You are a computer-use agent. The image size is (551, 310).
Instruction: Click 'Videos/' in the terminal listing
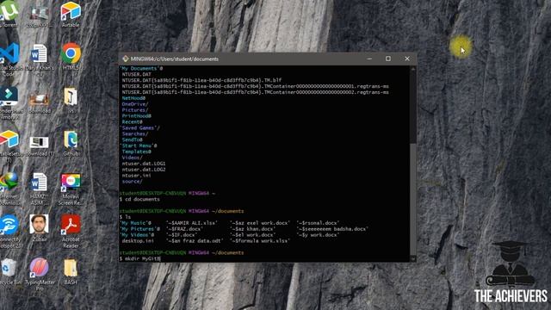click(132, 158)
